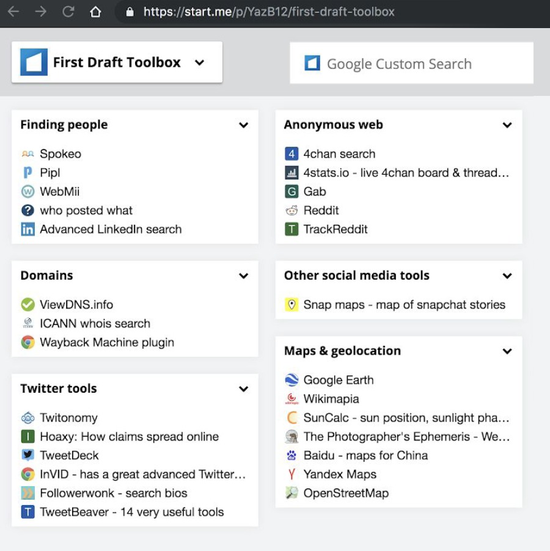Open the Wayback Machine plugin link

coord(107,343)
